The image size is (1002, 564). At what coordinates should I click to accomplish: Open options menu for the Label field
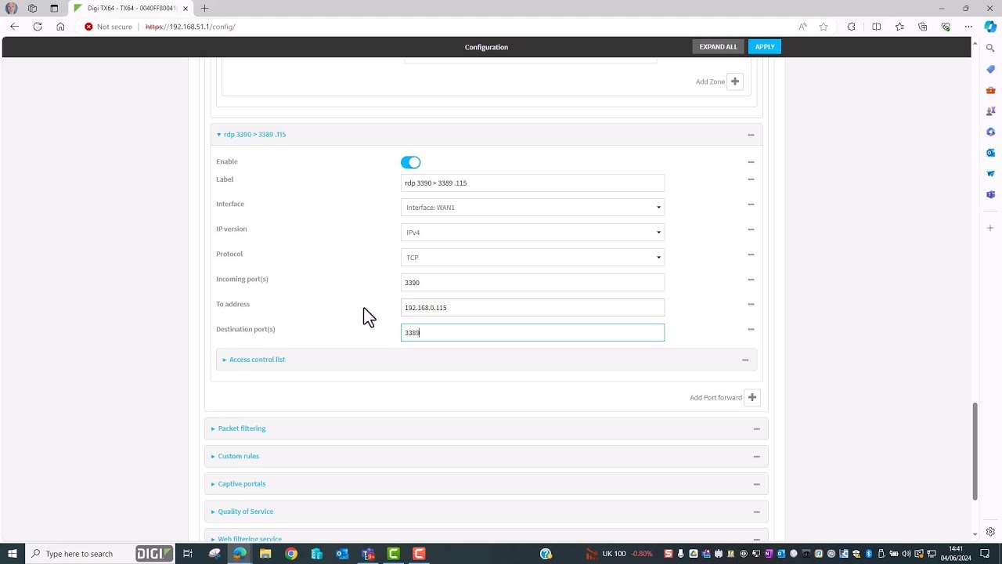point(751,179)
